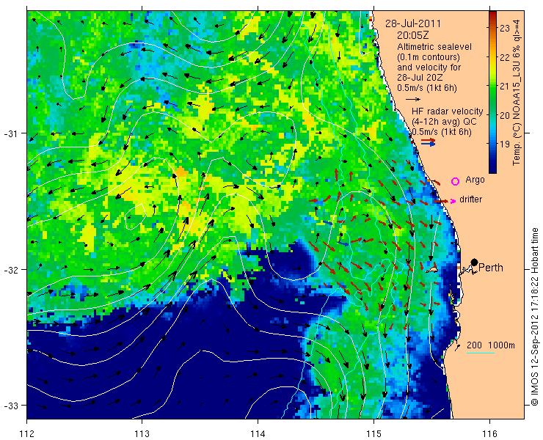Screen dimensions: 543x440
Task: Click the Argo legend label
Action: 475,180
